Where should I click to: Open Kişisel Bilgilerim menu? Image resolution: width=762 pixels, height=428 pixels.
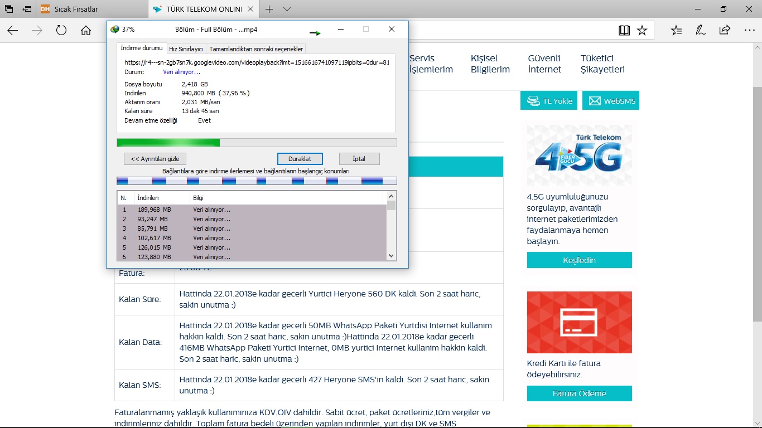(x=490, y=64)
